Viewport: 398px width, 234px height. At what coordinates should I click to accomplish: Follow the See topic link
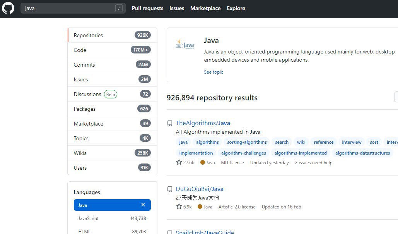[x=214, y=72]
